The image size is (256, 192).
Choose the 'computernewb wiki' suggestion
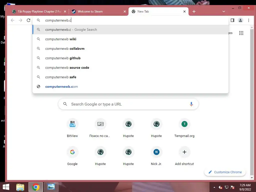[x=130, y=39]
